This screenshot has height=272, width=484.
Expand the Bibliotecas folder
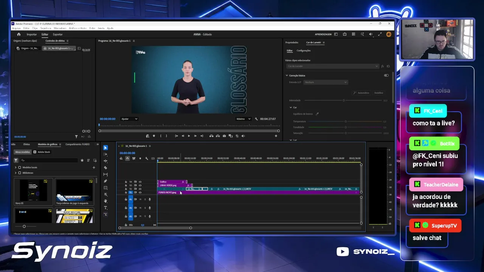tap(16, 173)
